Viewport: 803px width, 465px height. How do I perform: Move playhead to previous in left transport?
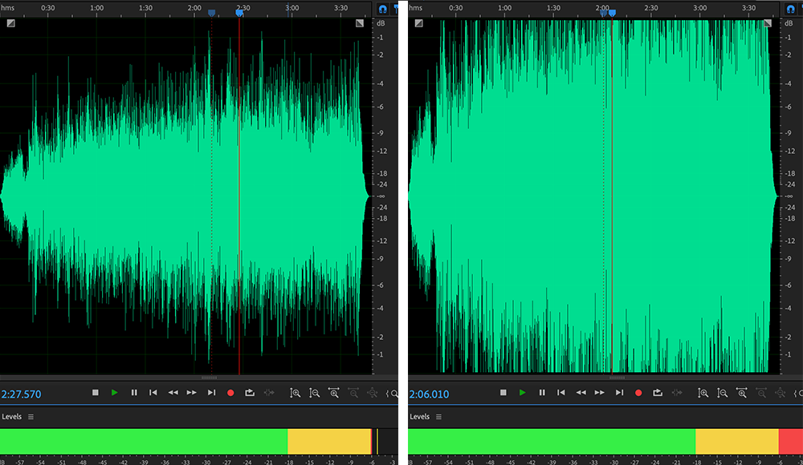tap(153, 393)
